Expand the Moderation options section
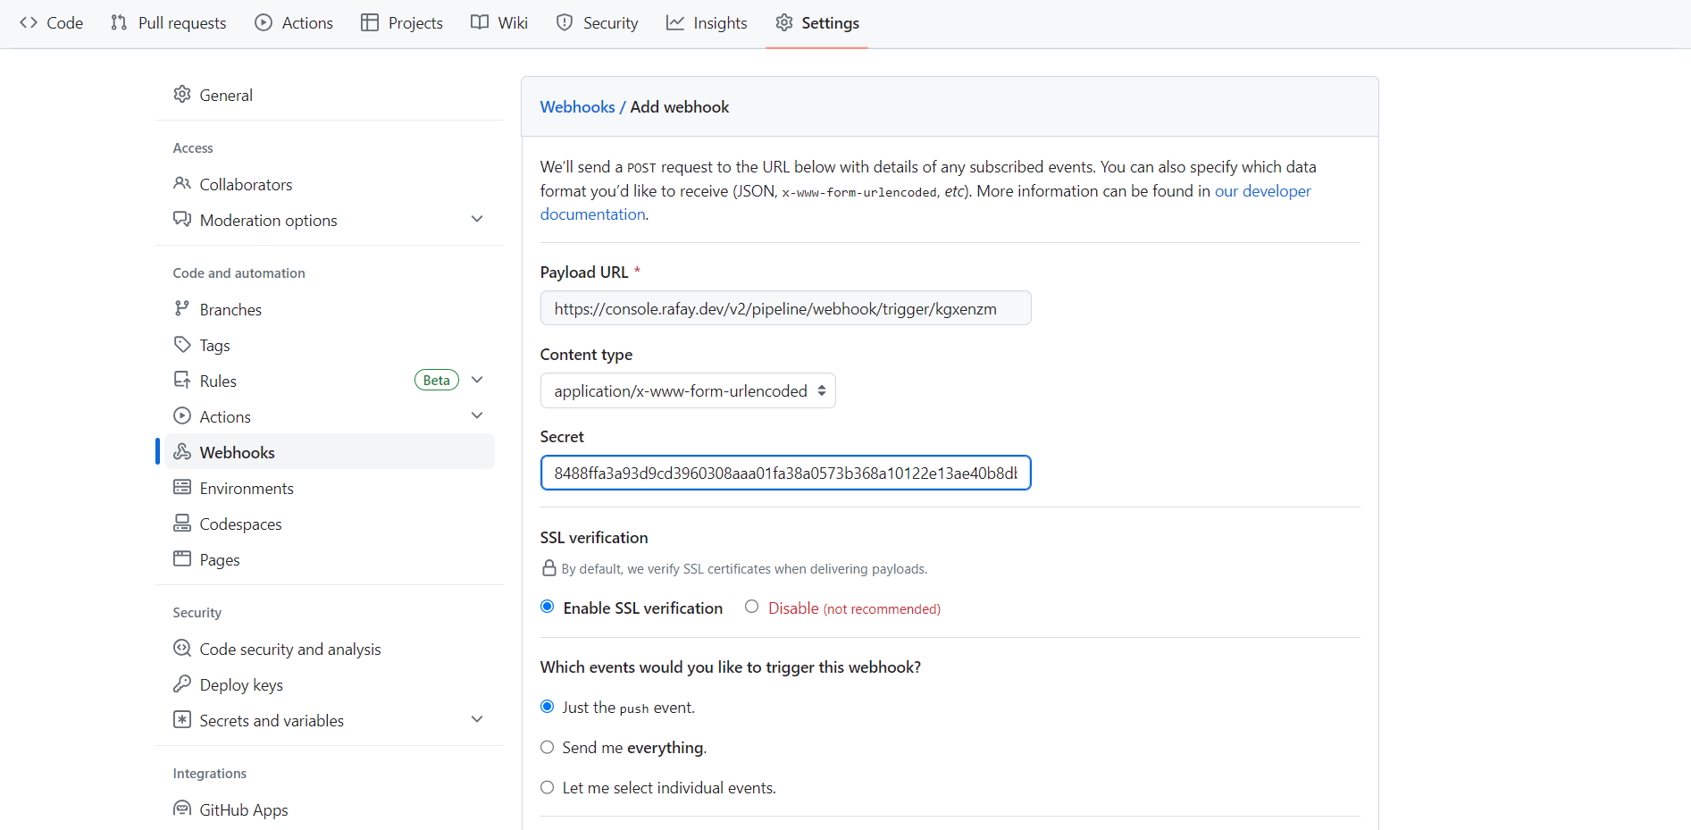The height and width of the screenshot is (830, 1691). click(x=477, y=220)
